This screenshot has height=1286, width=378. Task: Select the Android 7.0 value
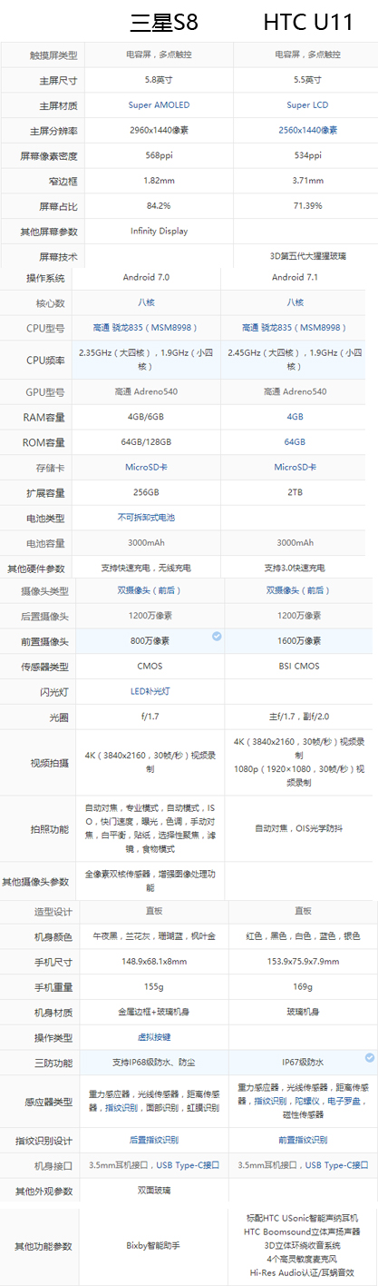pos(146,276)
